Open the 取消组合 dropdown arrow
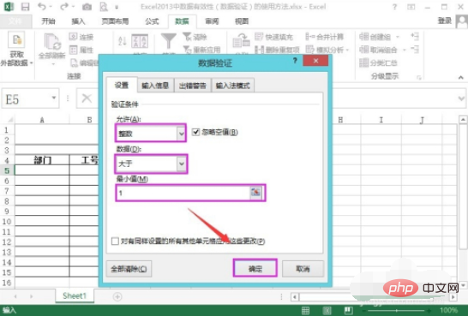 404,50
